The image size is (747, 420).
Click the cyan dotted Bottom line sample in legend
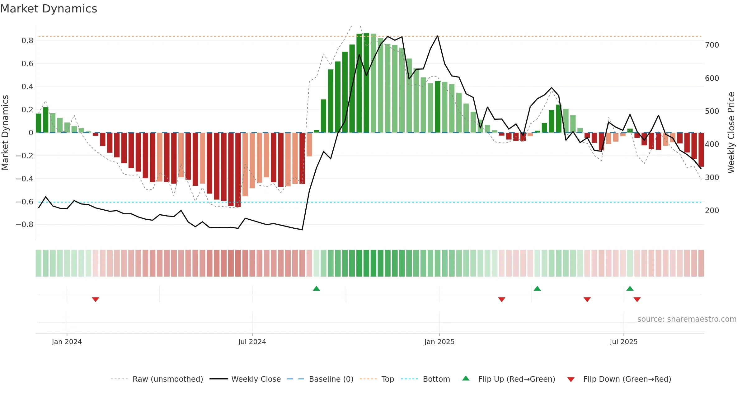tap(410, 379)
